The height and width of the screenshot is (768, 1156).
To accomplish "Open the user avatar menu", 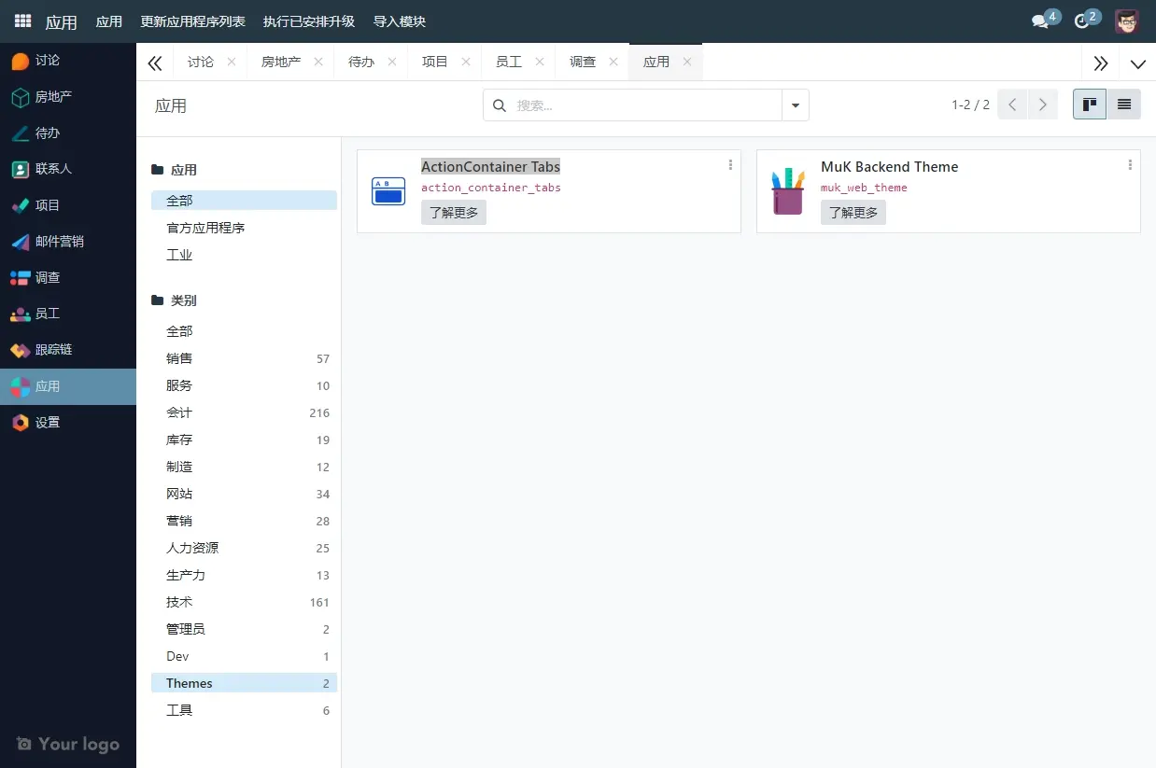I will pos(1127,21).
